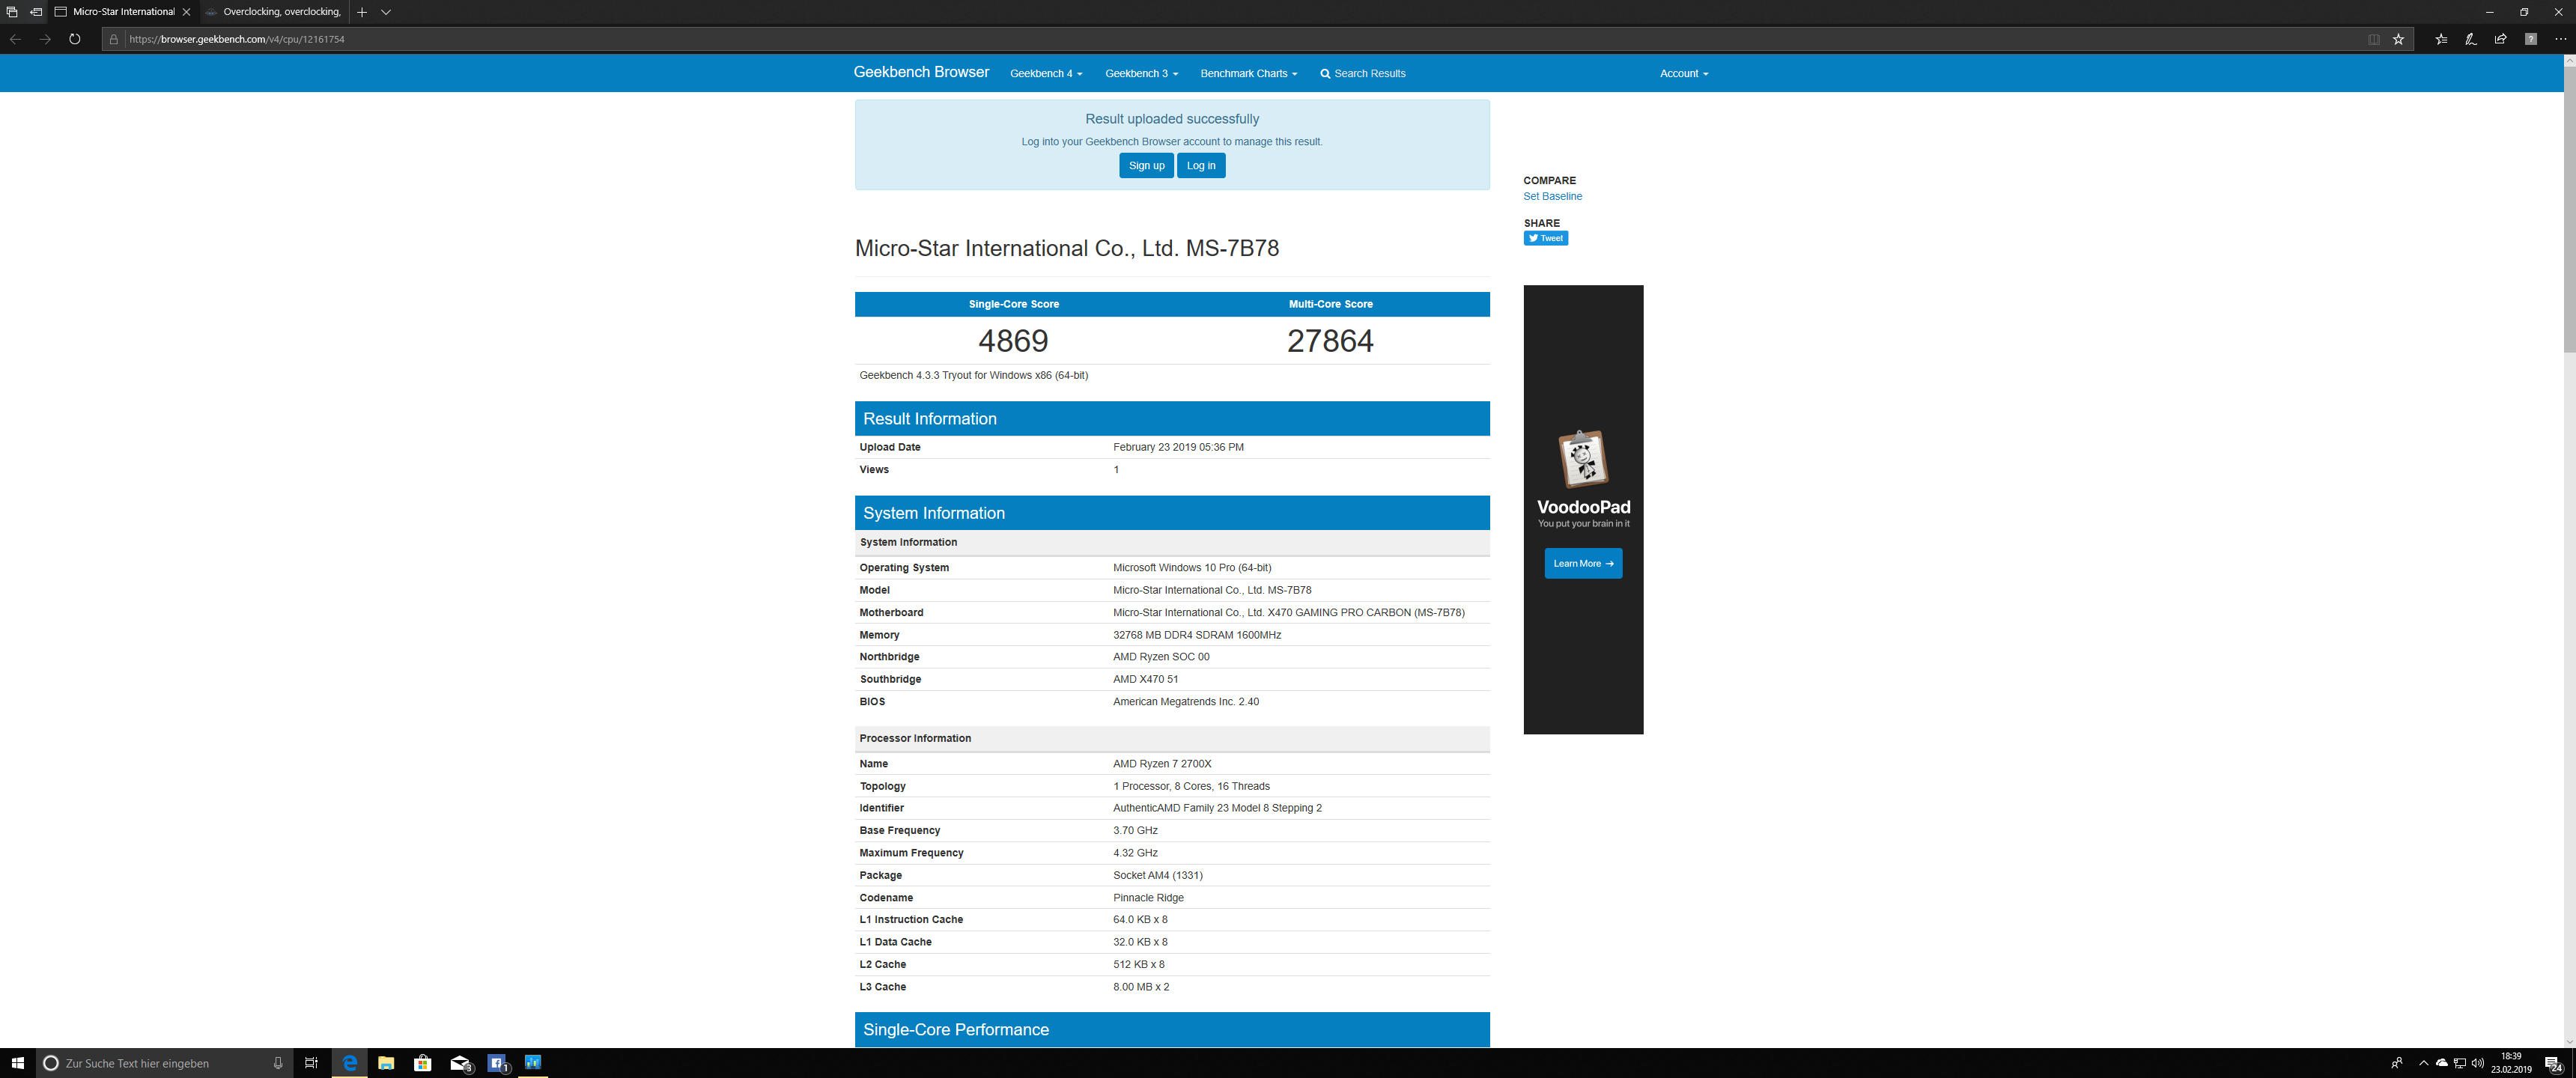
Task: Click the Tweet share button
Action: coord(1545,238)
